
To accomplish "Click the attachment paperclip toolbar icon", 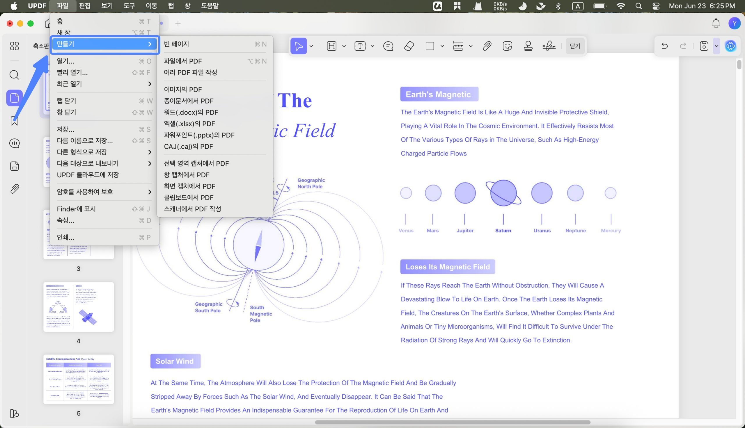I will (x=487, y=46).
